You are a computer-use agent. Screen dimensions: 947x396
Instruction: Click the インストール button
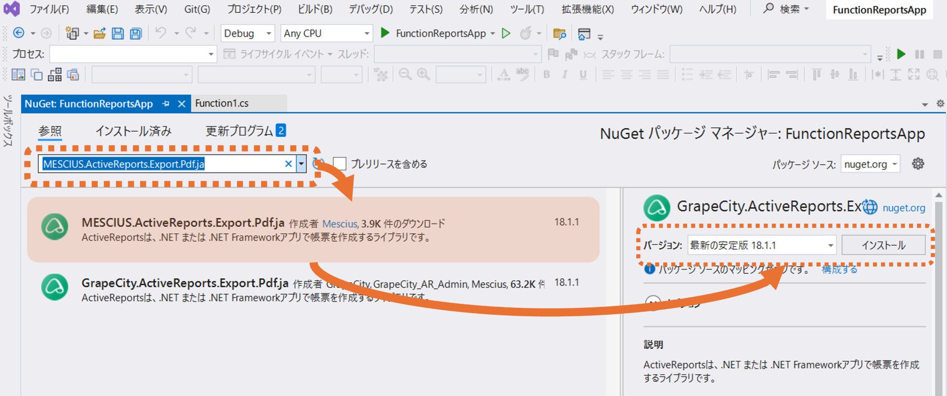click(x=883, y=245)
